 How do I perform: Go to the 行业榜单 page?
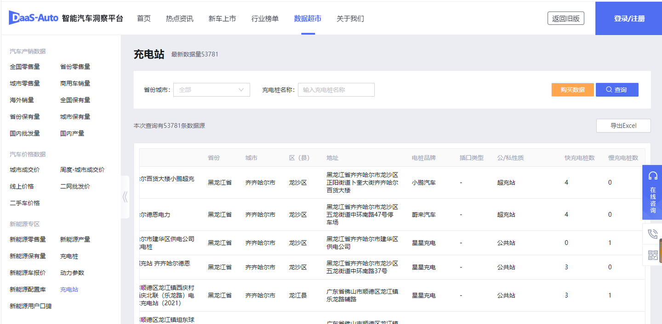tap(265, 18)
